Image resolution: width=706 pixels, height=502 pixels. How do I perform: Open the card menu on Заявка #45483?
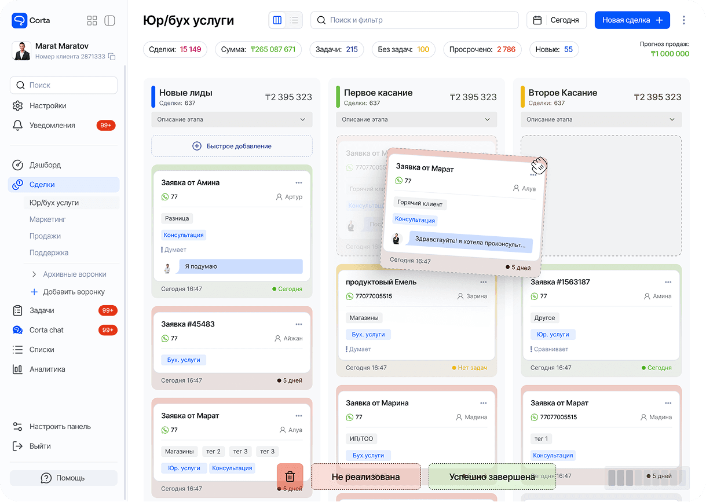coord(299,324)
